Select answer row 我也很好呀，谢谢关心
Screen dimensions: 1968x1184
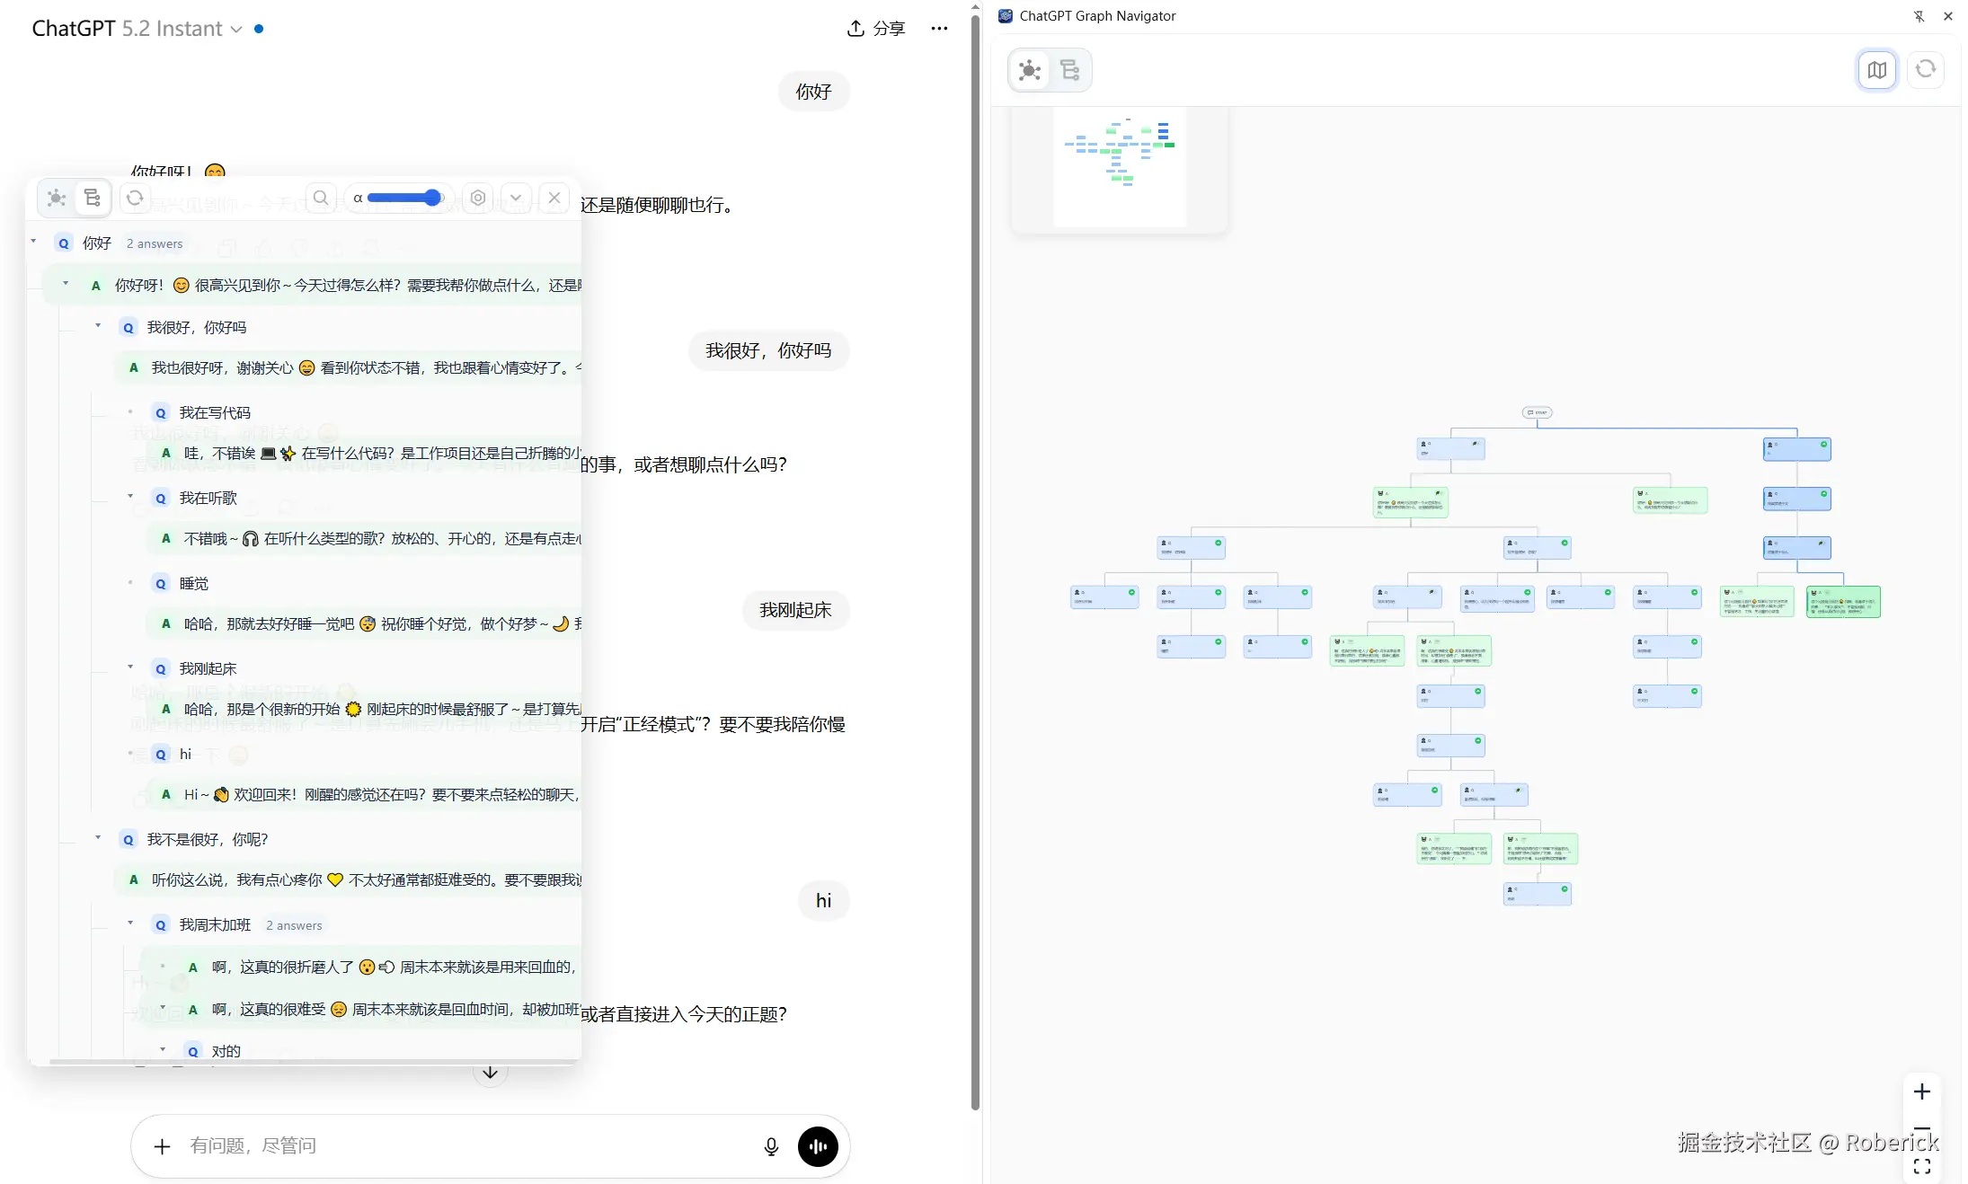tap(350, 367)
